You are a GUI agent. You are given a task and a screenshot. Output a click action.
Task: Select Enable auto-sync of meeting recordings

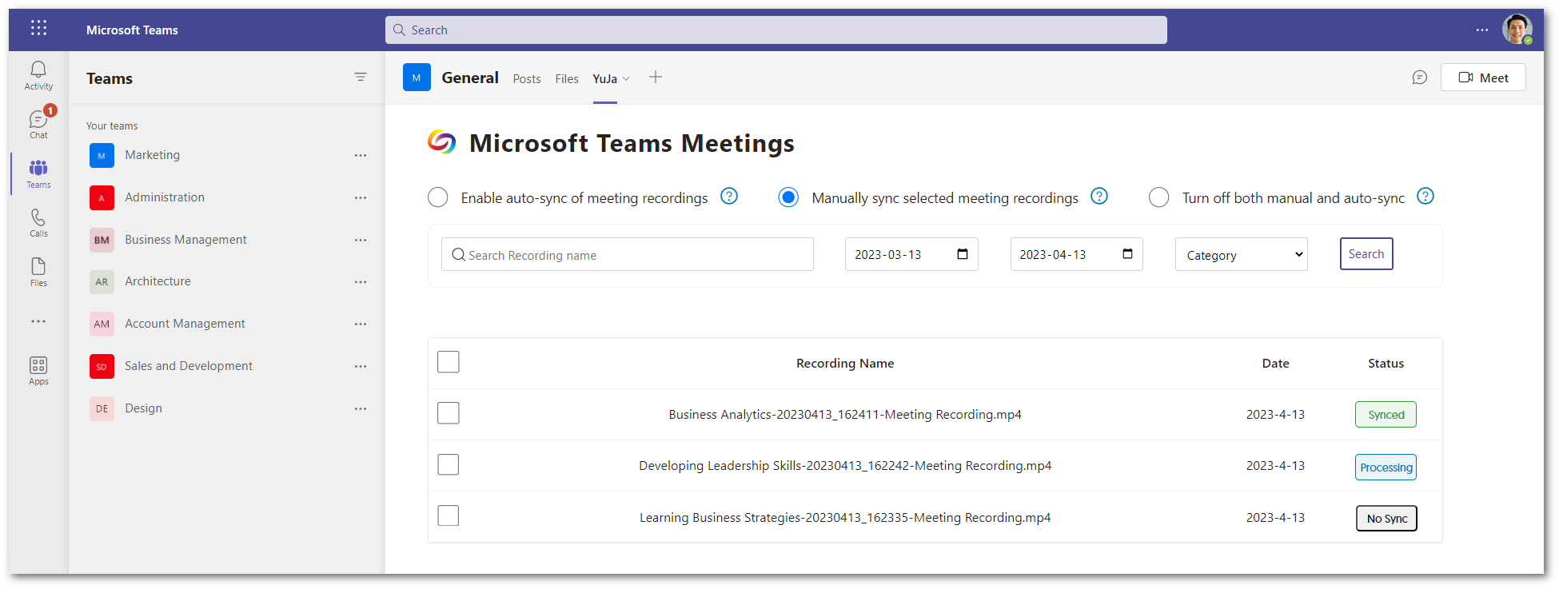438,197
